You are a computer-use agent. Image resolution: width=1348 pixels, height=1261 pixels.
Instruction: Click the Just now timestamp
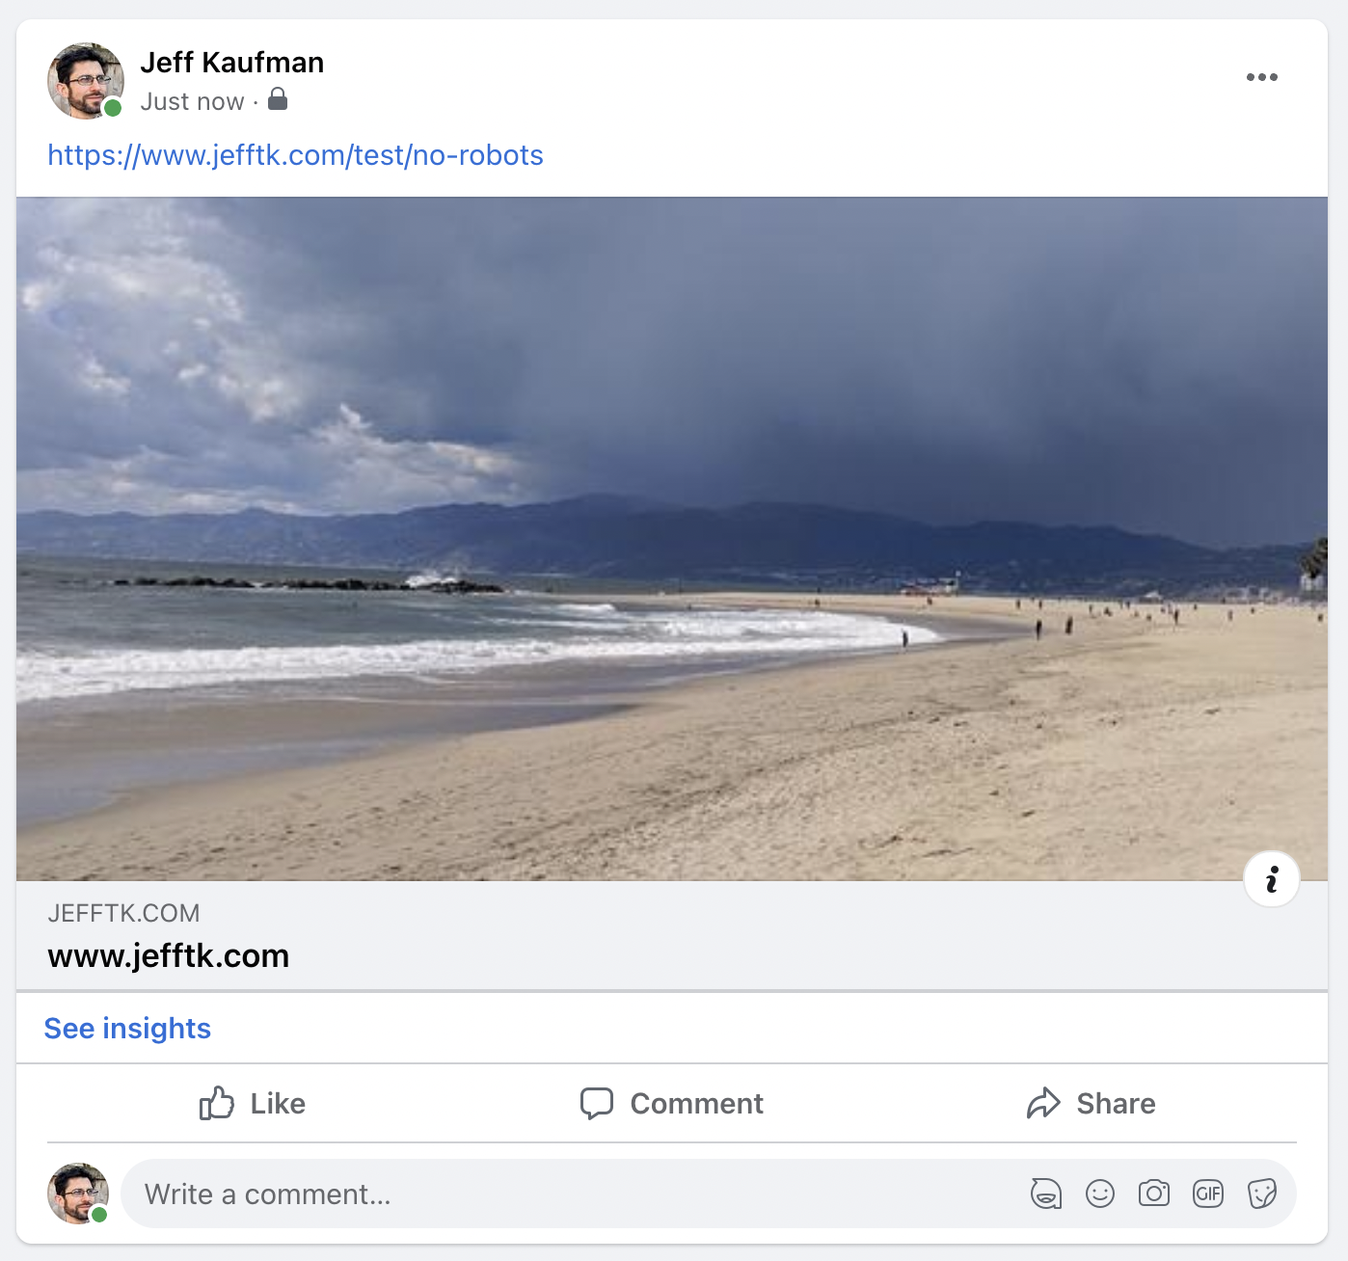pos(191,99)
